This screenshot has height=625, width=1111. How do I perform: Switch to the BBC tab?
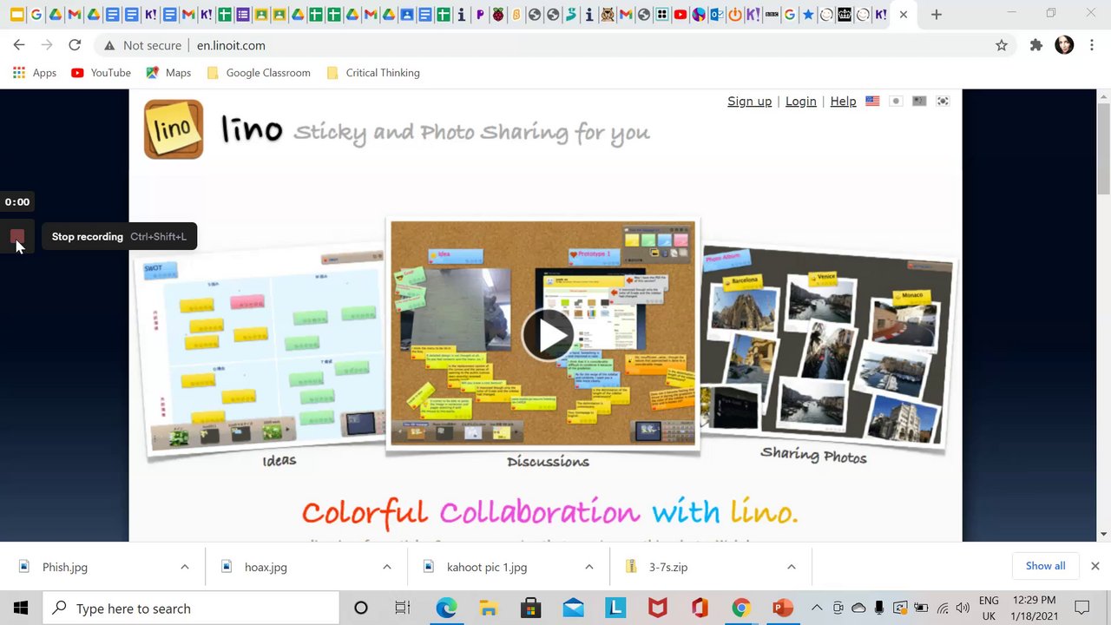pos(772,15)
